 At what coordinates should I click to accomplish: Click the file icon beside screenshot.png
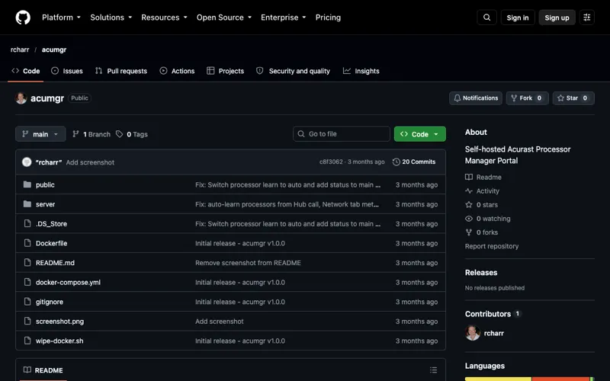pyautogui.click(x=27, y=321)
